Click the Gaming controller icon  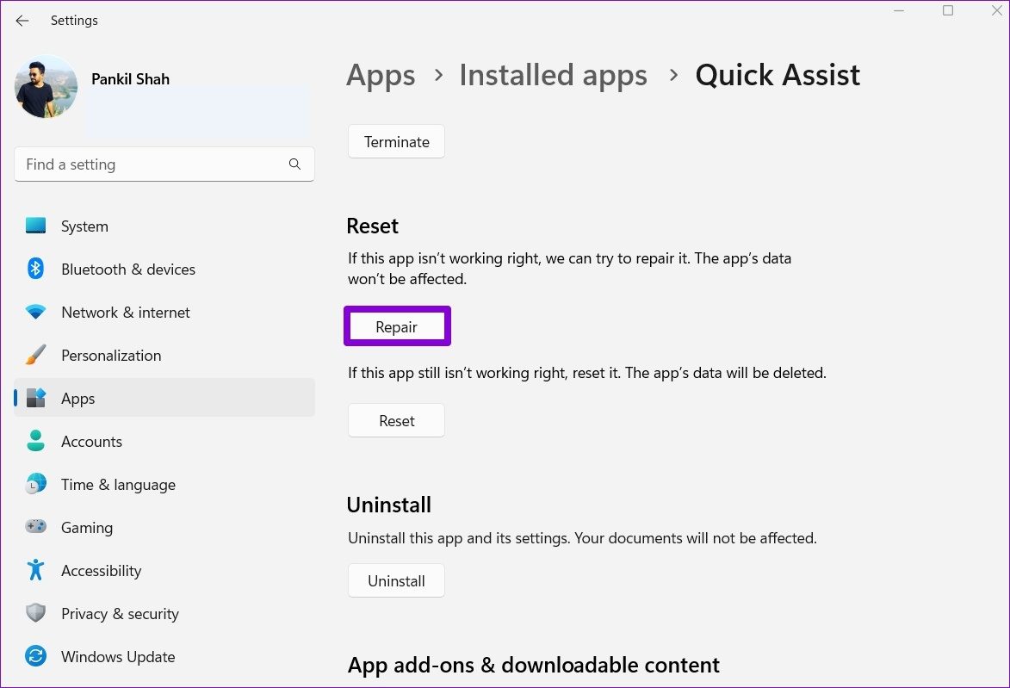pyautogui.click(x=35, y=526)
